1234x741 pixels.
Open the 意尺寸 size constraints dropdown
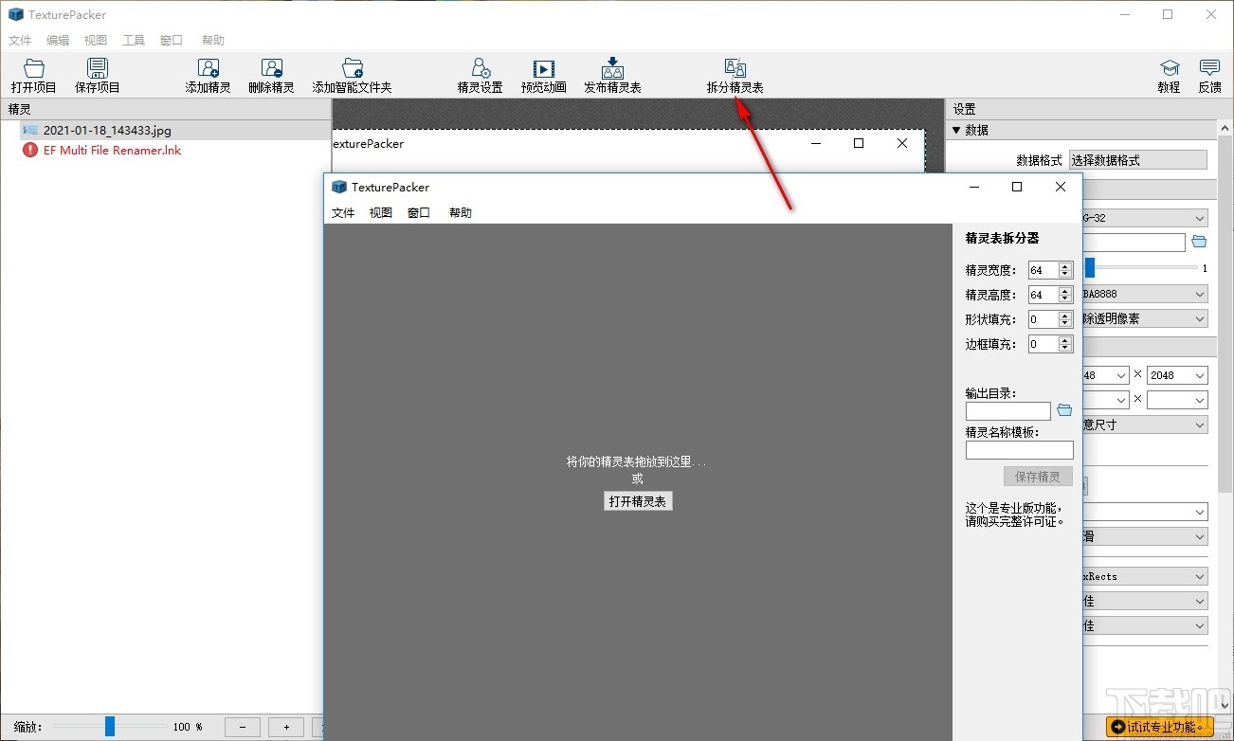[1145, 425]
